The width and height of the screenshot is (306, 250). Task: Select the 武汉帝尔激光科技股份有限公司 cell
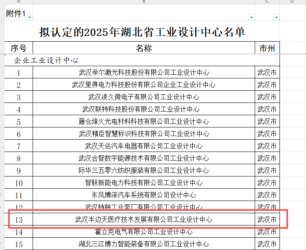[x=144, y=73]
